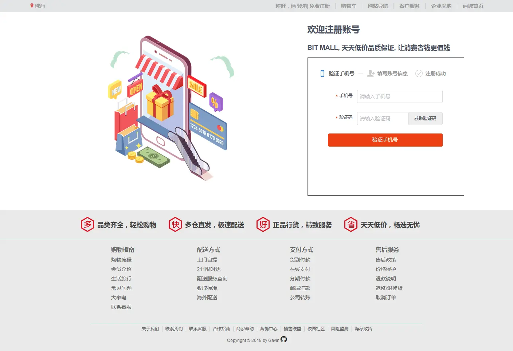Viewport: 513px width, 351px height.
Task: Click the 快 badge icon for fast delivery
Action: tap(175, 224)
